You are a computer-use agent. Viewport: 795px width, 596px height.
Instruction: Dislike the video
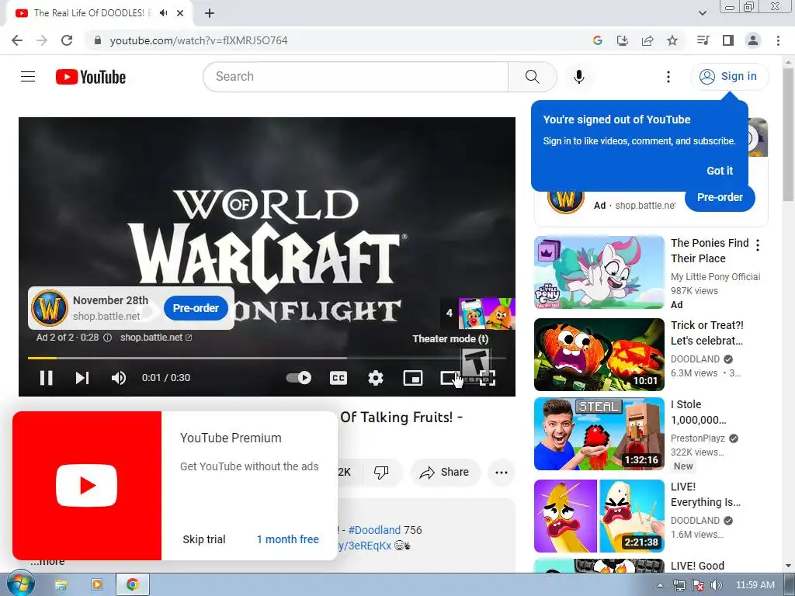[380, 473]
